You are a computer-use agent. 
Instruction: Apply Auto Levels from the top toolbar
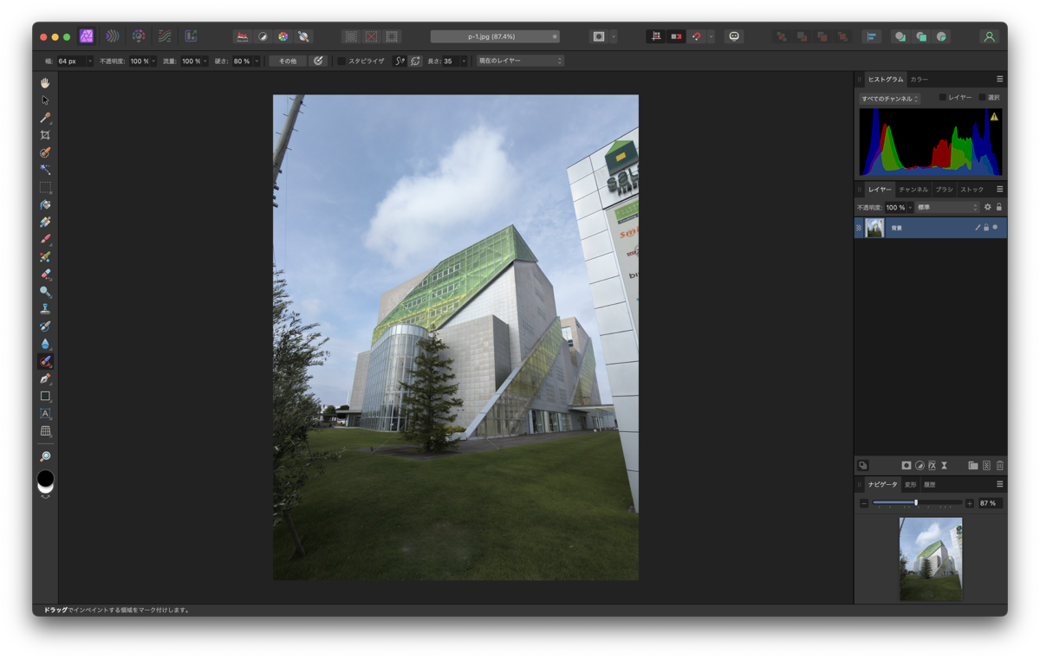243,36
